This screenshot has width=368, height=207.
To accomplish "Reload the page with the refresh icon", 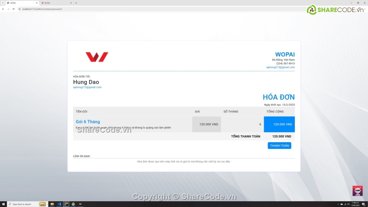I will tap(14, 9).
